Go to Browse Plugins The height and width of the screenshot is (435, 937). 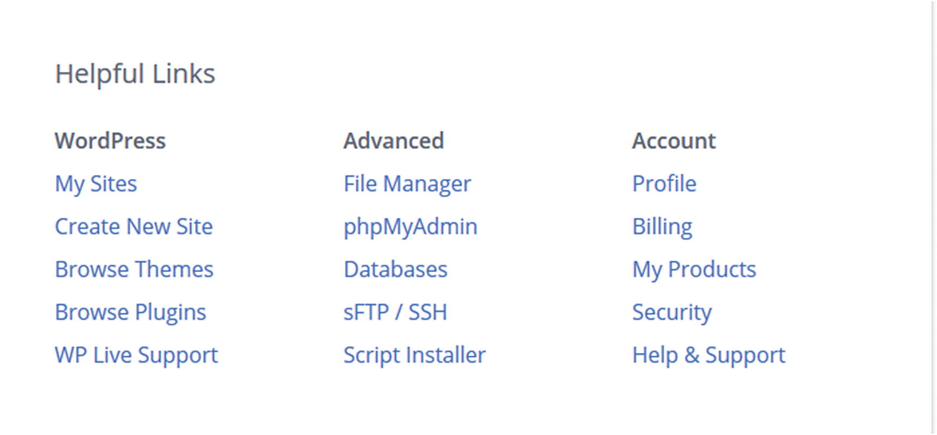click(x=130, y=312)
